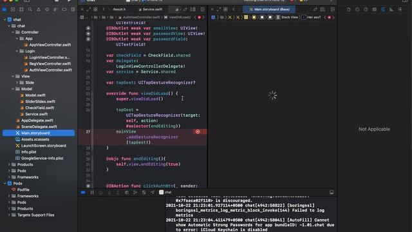
Task: Click the outlet connection circle beside passwordView
Action: click(88, 34)
